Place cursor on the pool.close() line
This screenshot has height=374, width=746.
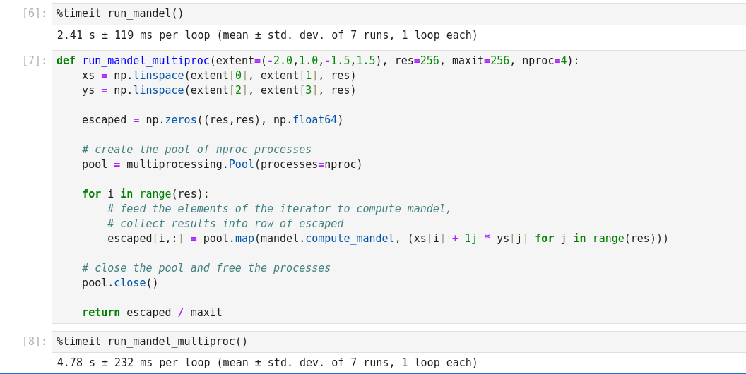point(120,283)
